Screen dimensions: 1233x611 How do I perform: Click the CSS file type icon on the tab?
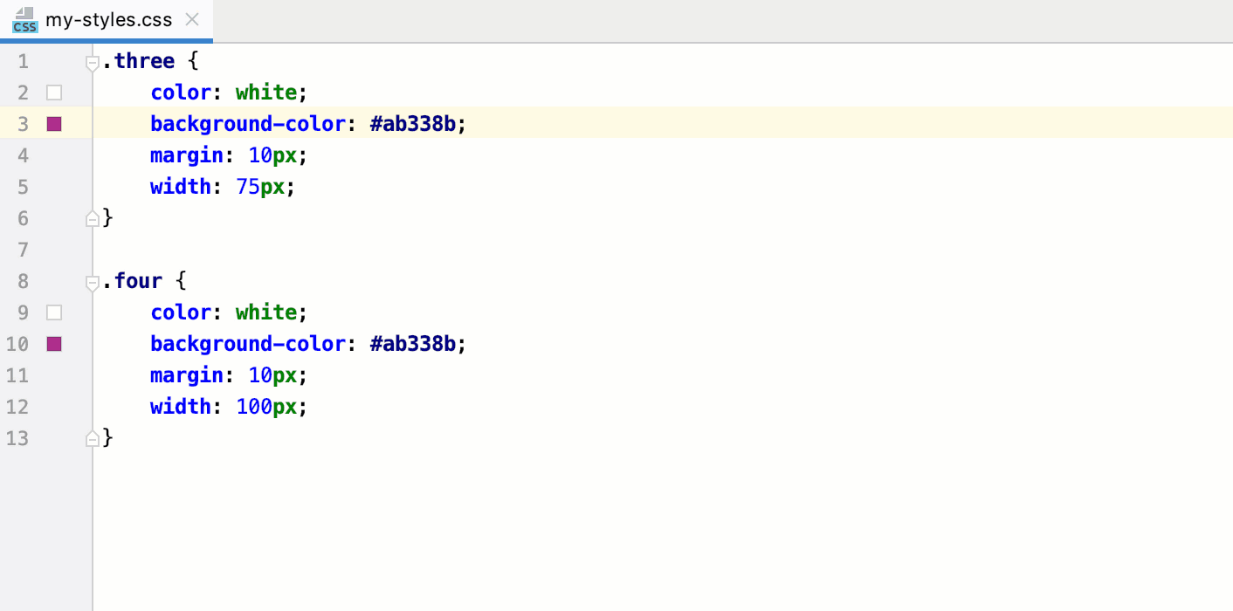coord(24,20)
